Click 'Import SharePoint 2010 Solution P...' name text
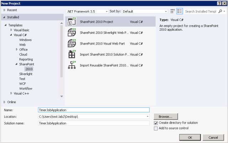This screenshot has height=143, width=228. [x=104, y=55]
